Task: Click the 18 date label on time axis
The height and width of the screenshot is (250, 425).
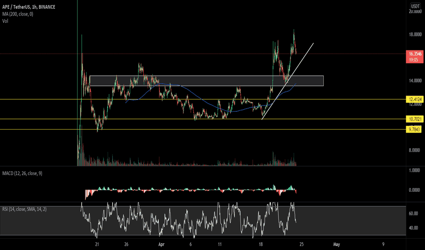Action: click(260, 245)
